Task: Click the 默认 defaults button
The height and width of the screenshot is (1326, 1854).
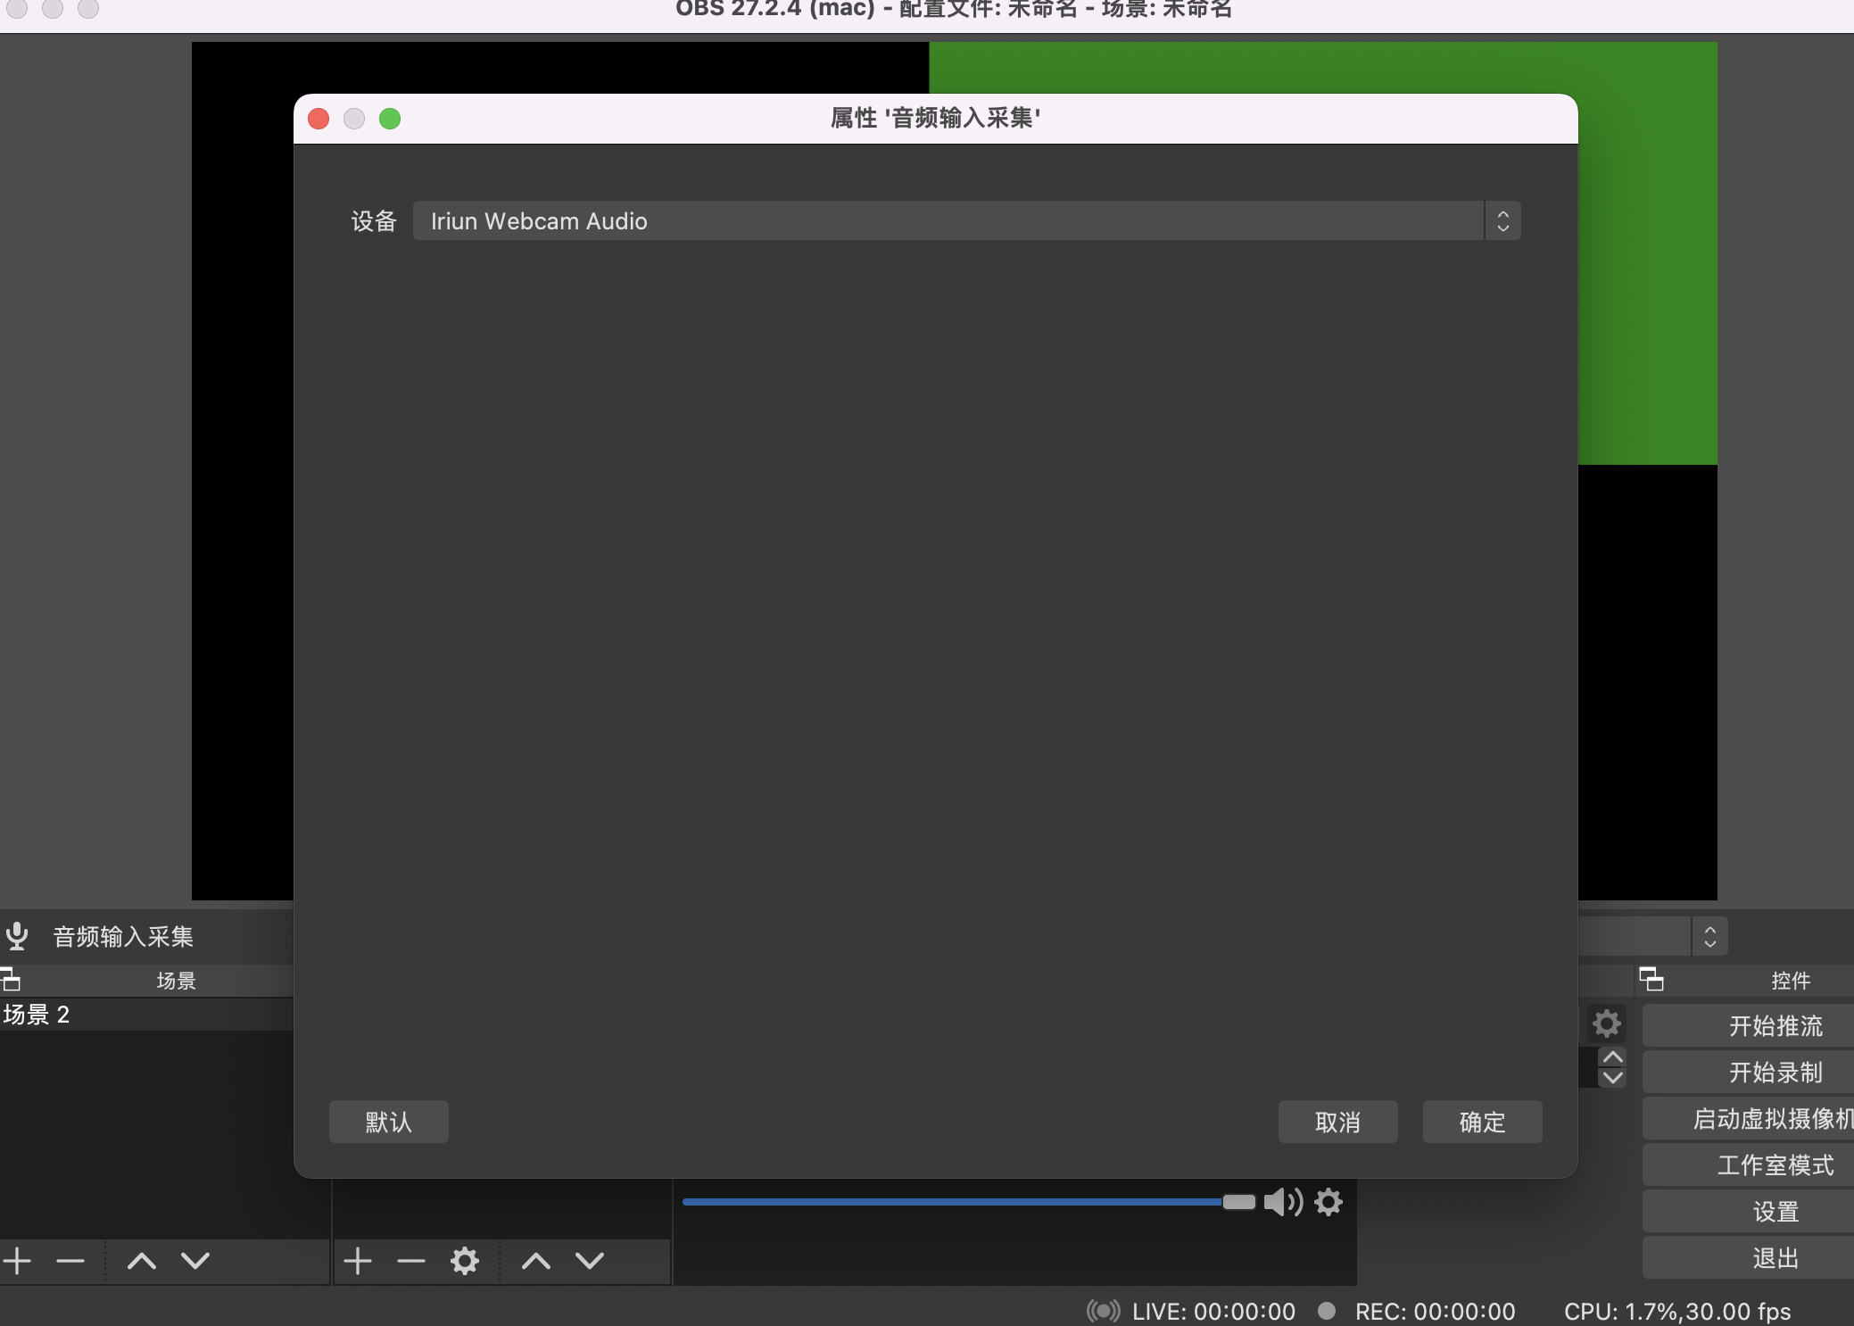Action: coord(388,1122)
